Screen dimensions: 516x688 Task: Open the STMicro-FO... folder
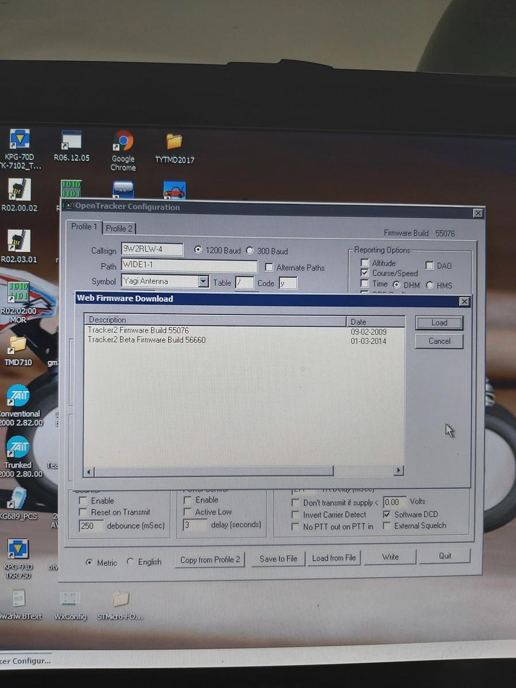(x=120, y=604)
